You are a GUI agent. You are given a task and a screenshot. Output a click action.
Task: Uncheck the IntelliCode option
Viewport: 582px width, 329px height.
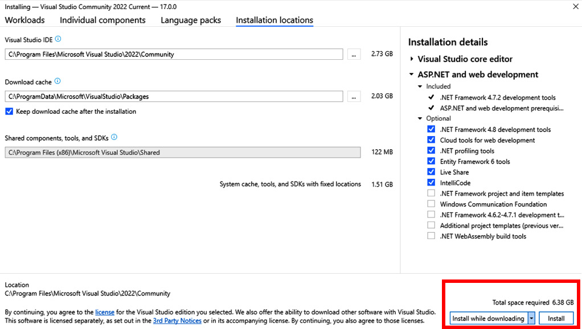click(x=431, y=183)
